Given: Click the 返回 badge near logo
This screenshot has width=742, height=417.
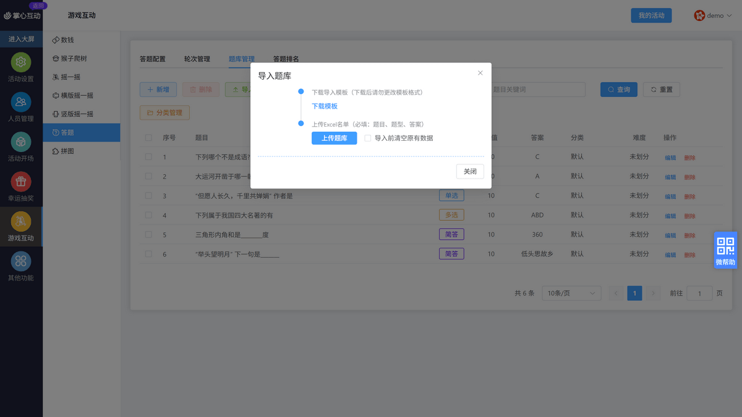Looking at the screenshot, I should 38,5.
